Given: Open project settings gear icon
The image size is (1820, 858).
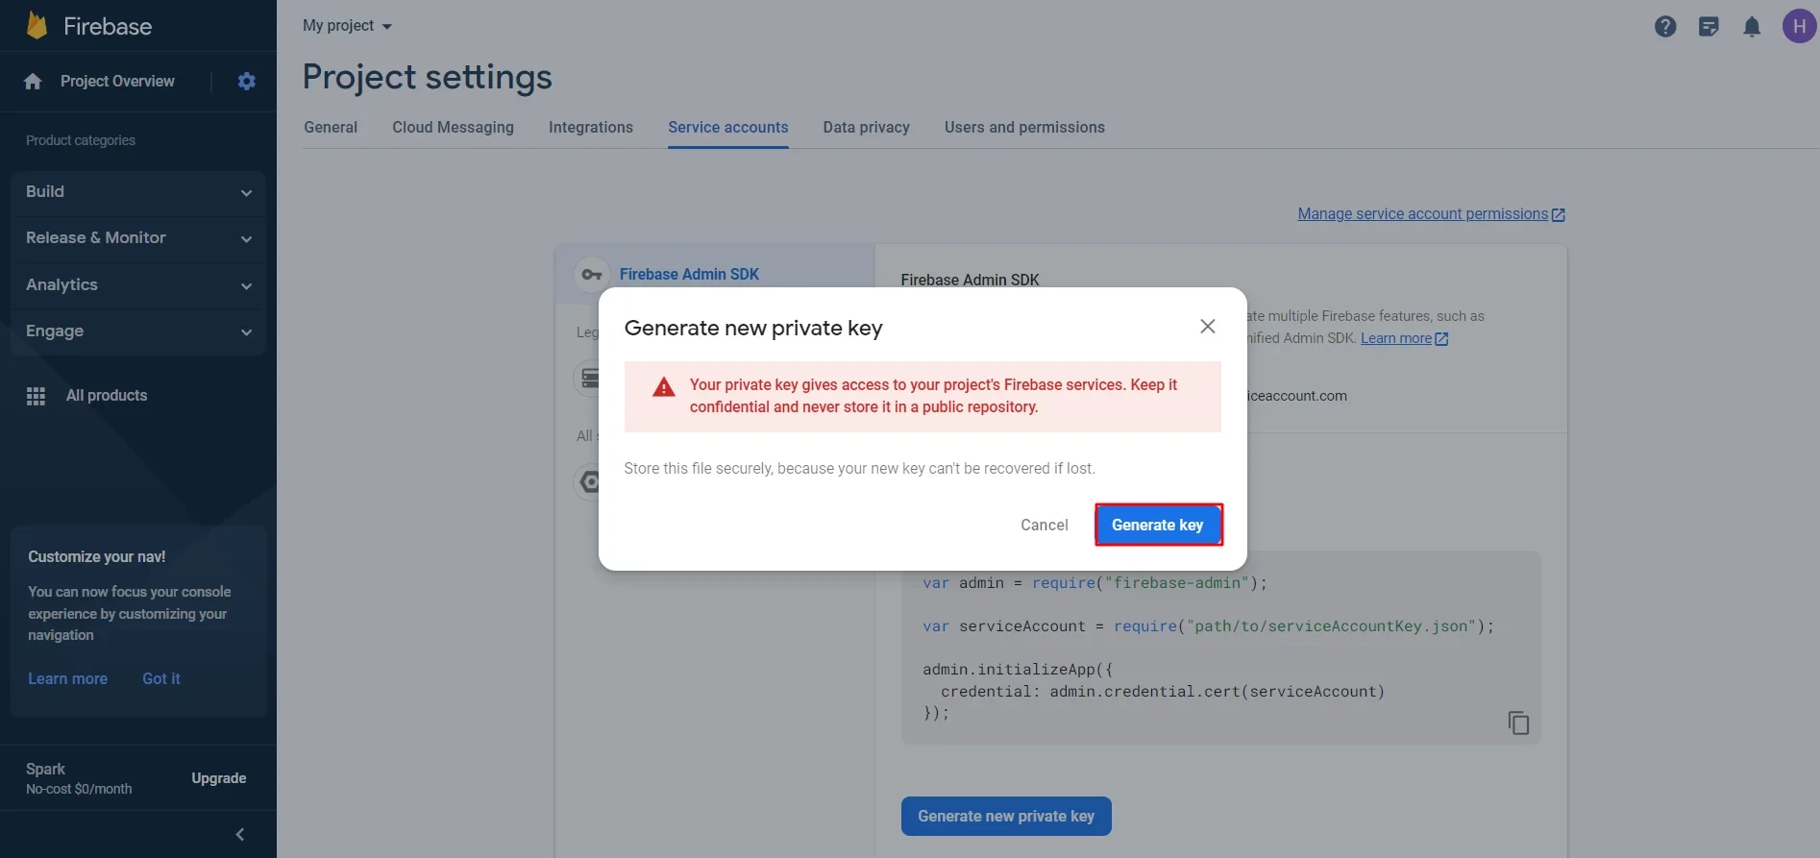Looking at the screenshot, I should [x=247, y=82].
